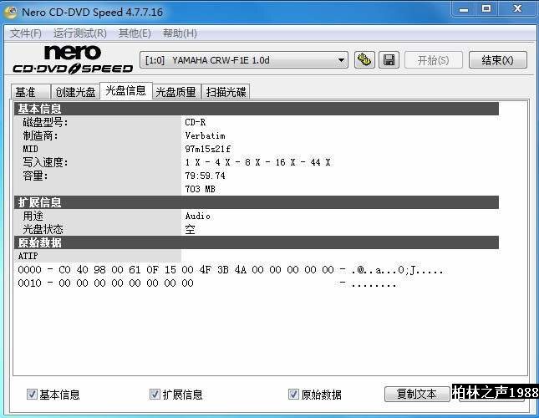The image size is (539, 418).
Task: Switch to the 光盘质量 tab
Action: 176,92
